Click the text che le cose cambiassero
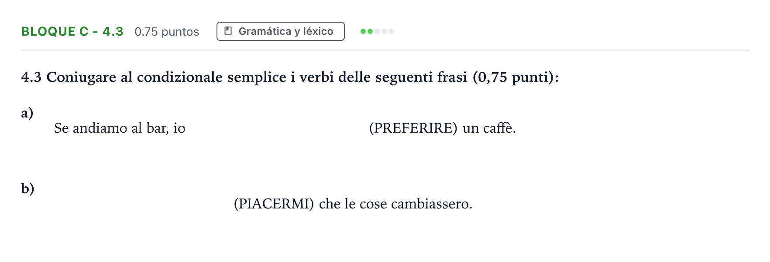Viewport: 770px width, 262px height. (x=396, y=204)
